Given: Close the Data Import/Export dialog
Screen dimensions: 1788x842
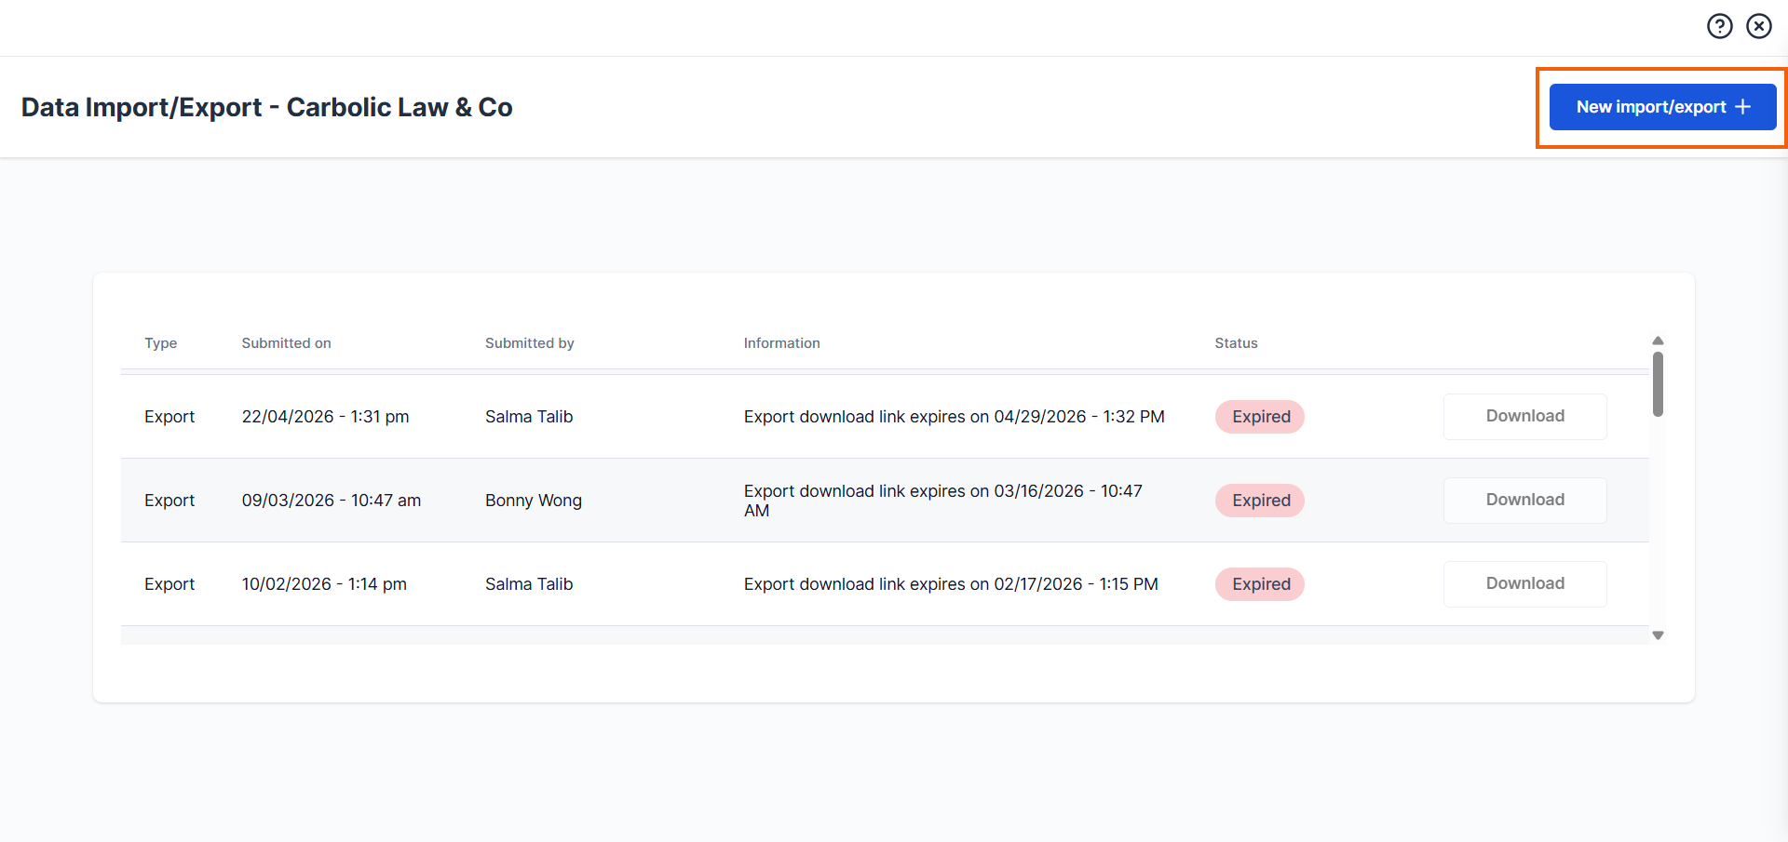Looking at the screenshot, I should [1758, 26].
